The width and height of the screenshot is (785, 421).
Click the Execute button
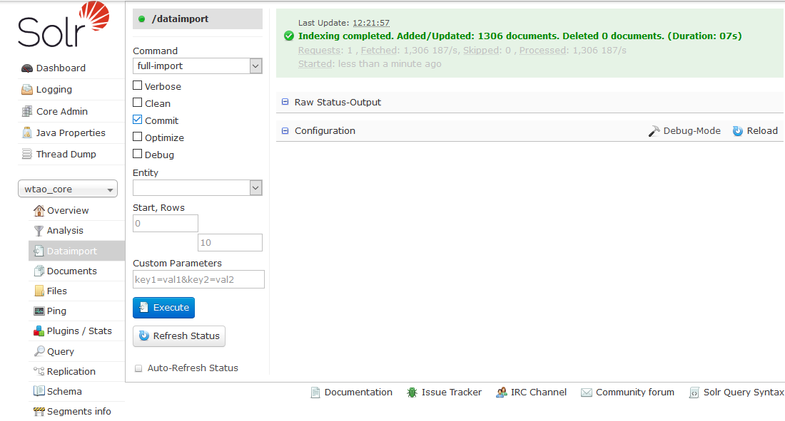163,308
